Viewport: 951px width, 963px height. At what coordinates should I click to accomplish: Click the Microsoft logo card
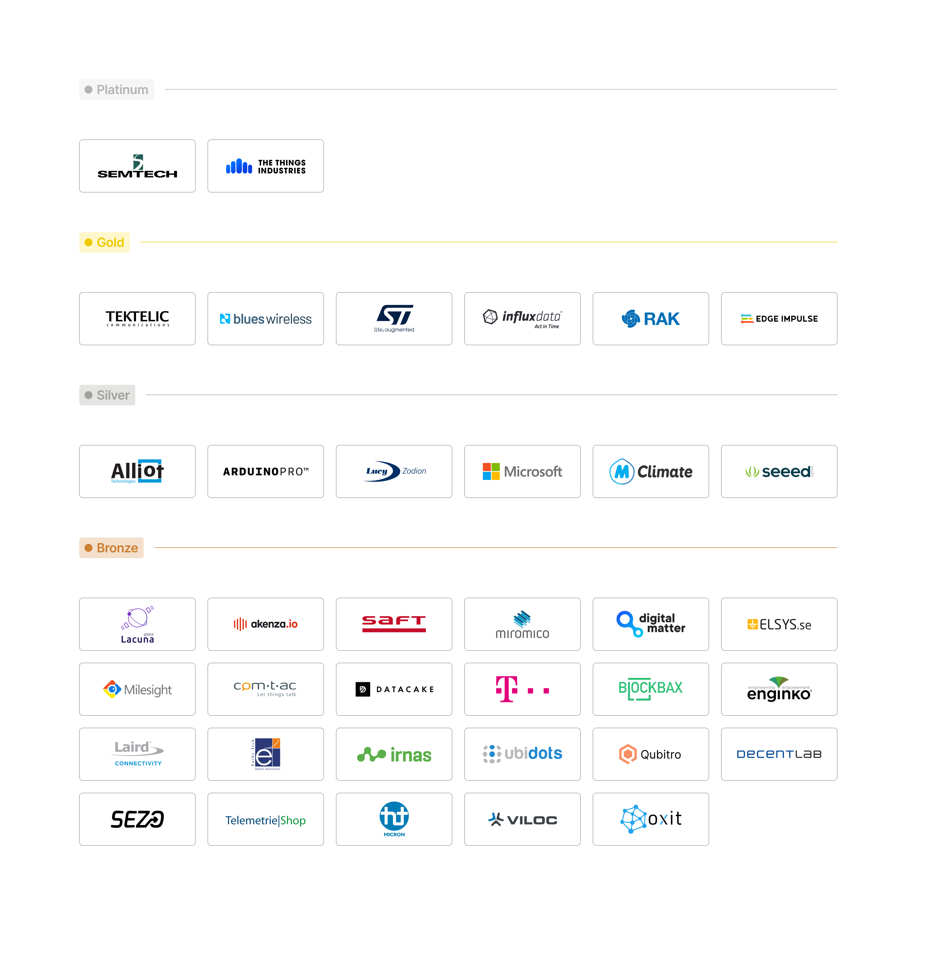522,471
